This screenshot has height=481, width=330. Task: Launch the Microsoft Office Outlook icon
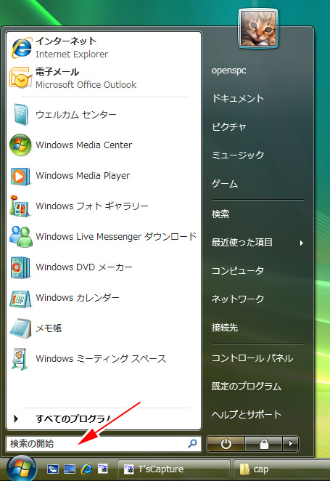tap(21, 78)
